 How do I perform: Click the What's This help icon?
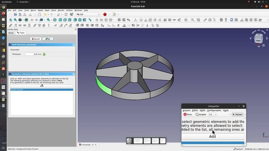pyautogui.click(x=71, y=15)
